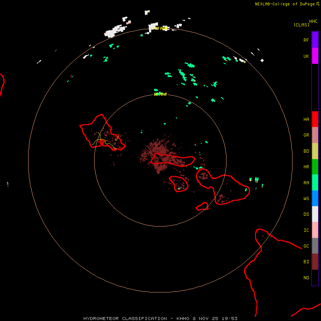The width and height of the screenshot is (321, 321).
Task: Click the NEXLAB-College of DuPage text
Action: (285, 4)
